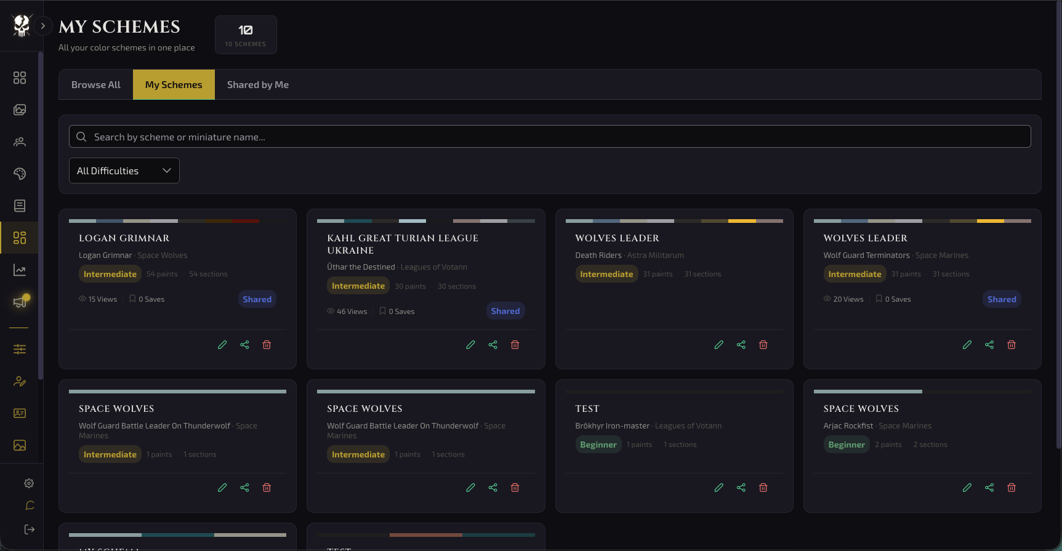This screenshot has height=551, width=1062.
Task: Delete the Arjac Rockfist Space Wolves scheme
Action: click(1011, 488)
